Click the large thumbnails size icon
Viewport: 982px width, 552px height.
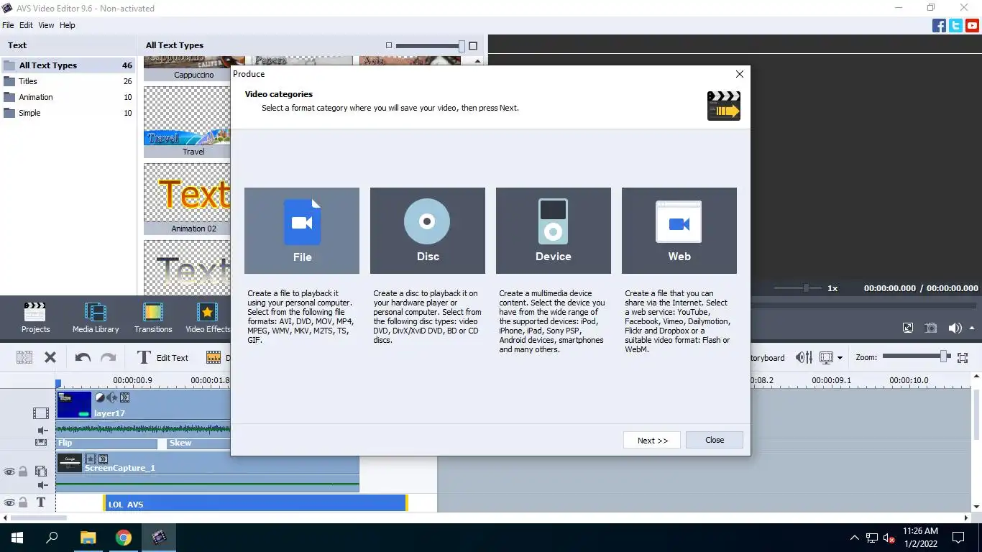(473, 46)
